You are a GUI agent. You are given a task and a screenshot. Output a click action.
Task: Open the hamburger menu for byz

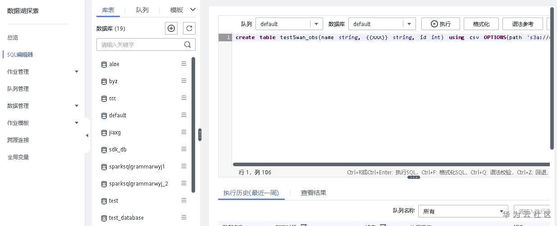pos(184,81)
